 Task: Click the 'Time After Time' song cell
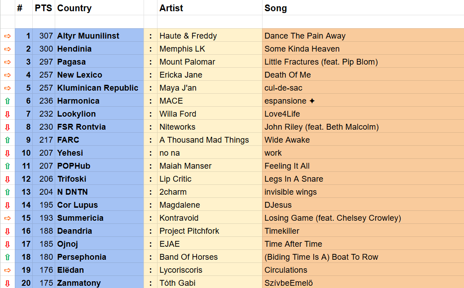(x=293, y=244)
